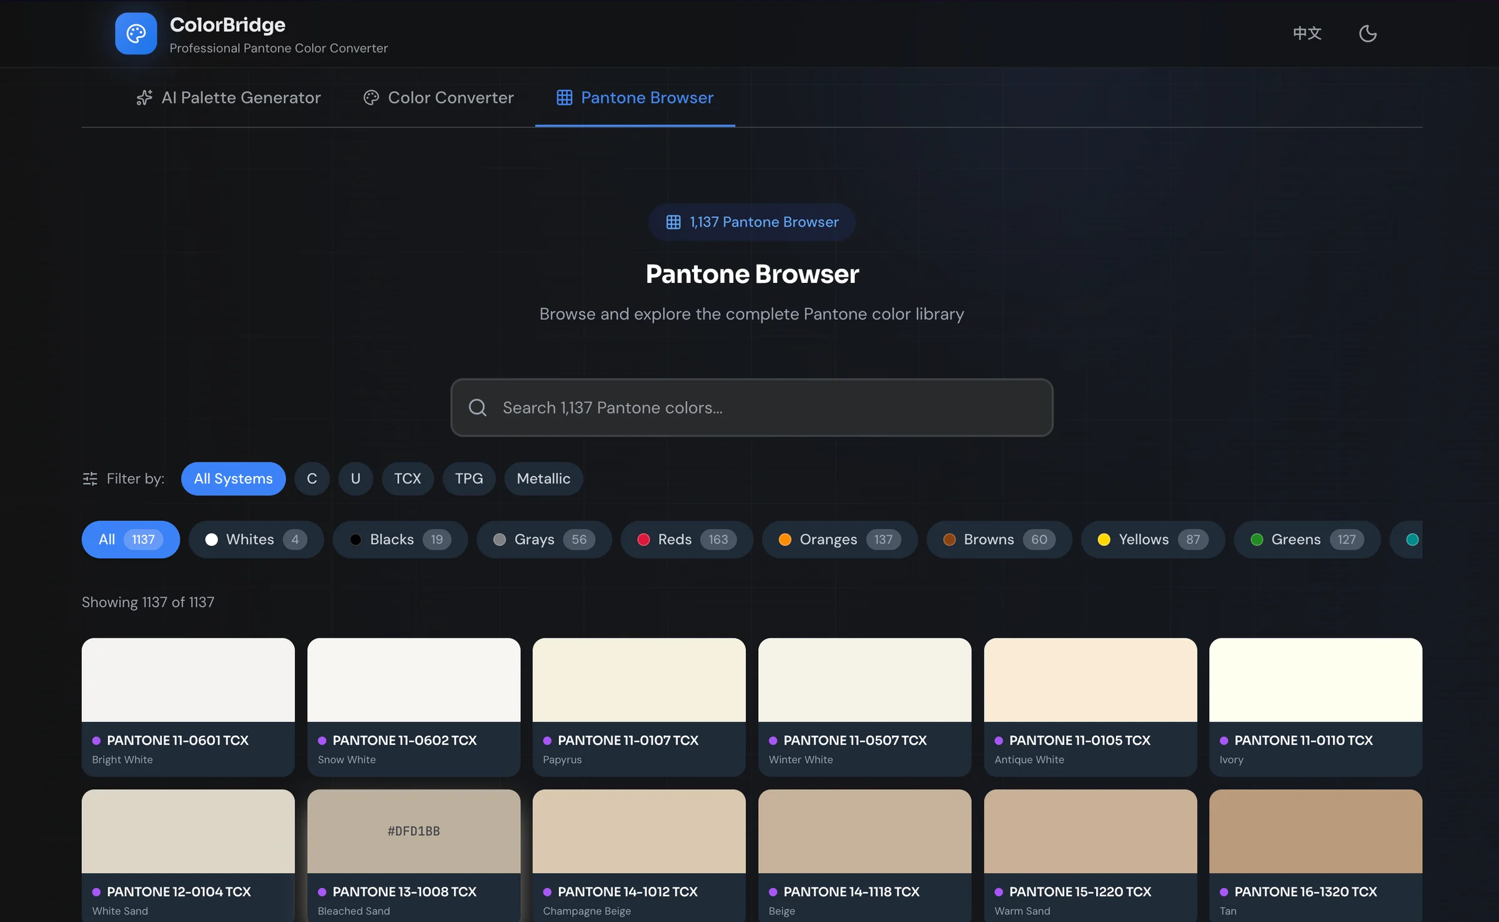Click the Warm Sand color swatch

pos(1091,831)
